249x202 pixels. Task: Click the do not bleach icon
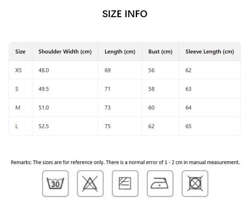90,184
